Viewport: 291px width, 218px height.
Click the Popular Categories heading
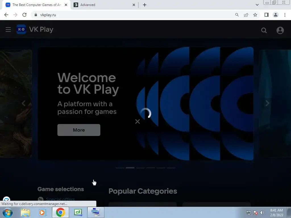[143, 191]
